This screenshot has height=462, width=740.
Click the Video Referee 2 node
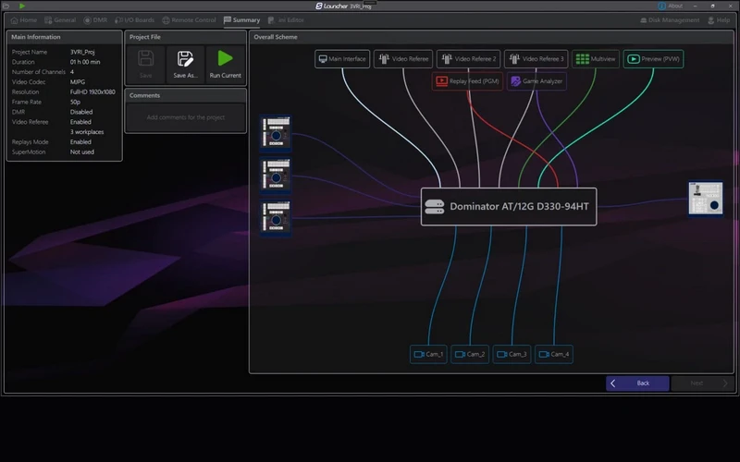click(x=469, y=59)
